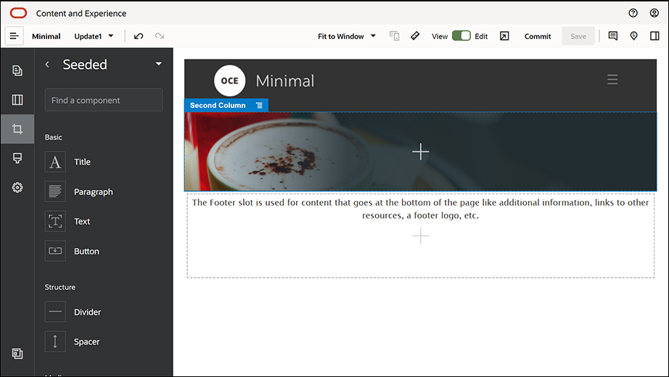Open the Fit to Window dropdown
The width and height of the screenshot is (669, 377).
click(346, 36)
